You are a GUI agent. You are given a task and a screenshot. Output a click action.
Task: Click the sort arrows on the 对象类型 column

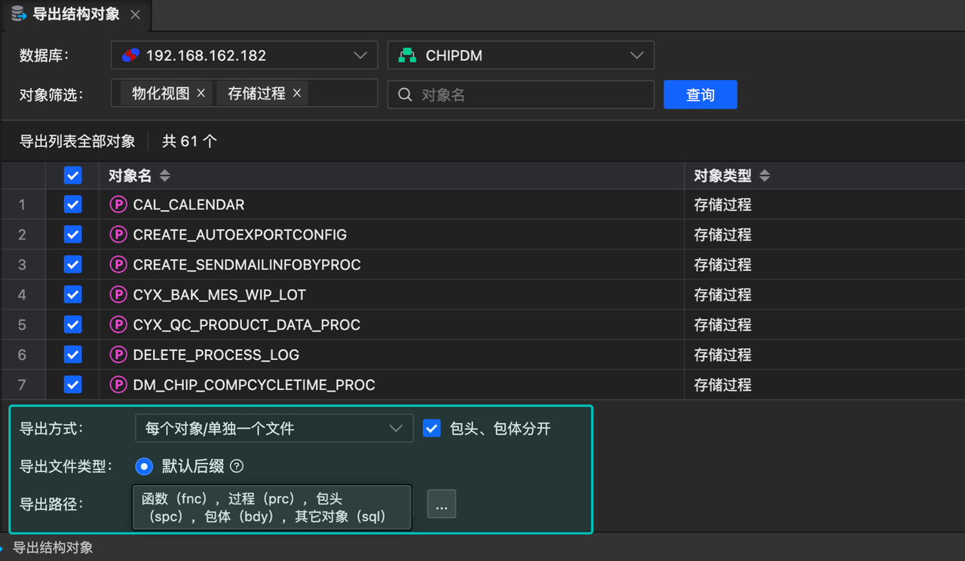(x=764, y=175)
